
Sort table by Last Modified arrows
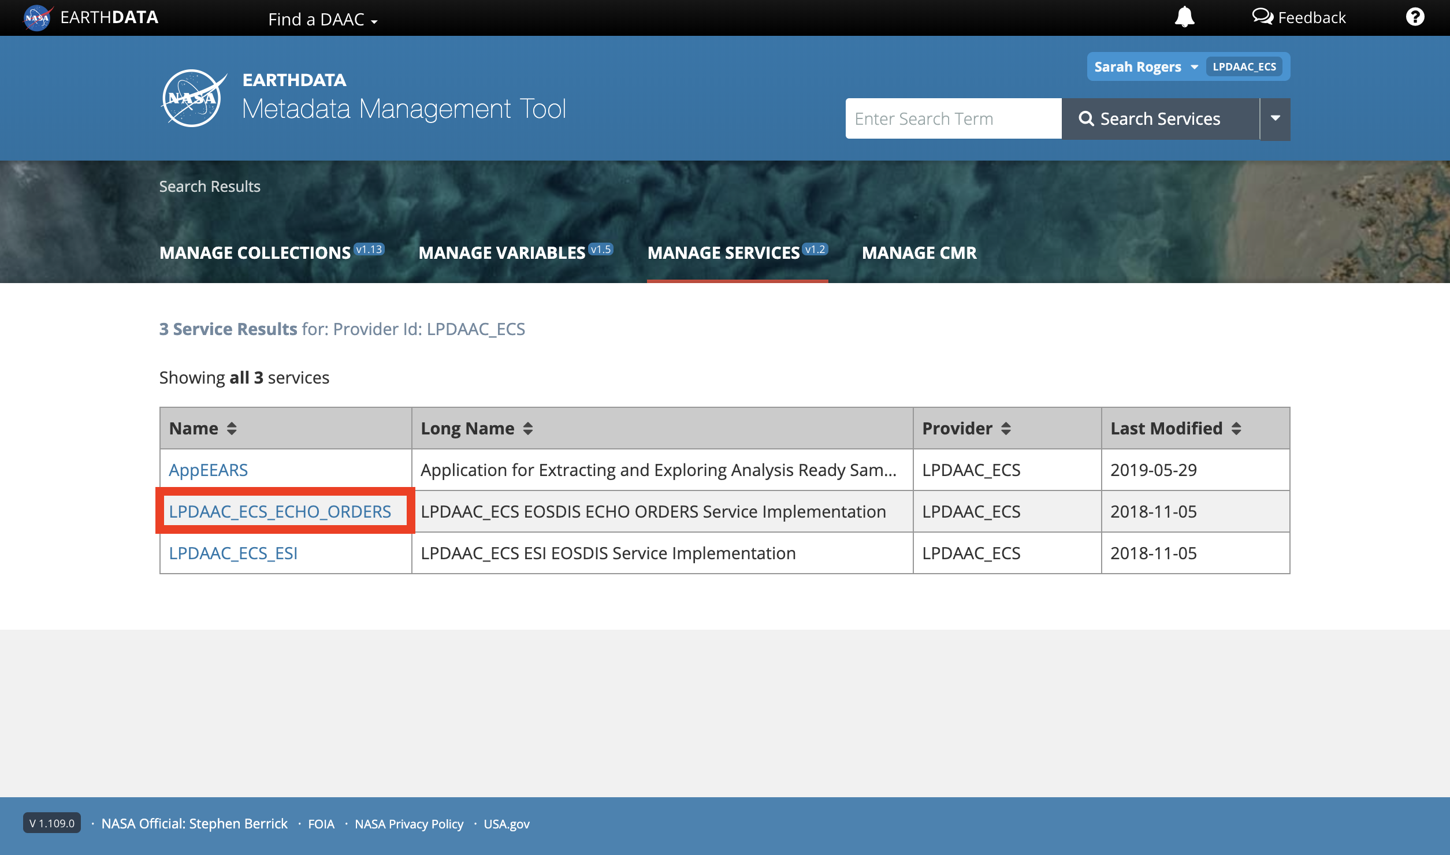(1236, 429)
